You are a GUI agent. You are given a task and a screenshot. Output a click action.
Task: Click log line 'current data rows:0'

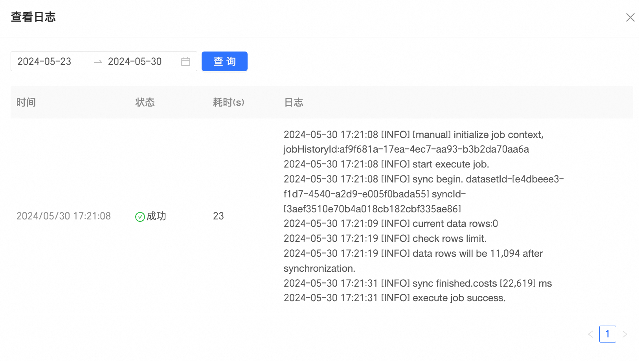coord(391,223)
